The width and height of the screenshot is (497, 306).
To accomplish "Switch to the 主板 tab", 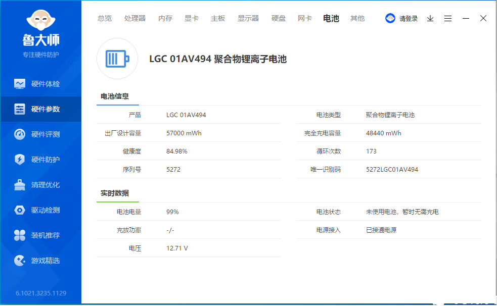I will (218, 18).
